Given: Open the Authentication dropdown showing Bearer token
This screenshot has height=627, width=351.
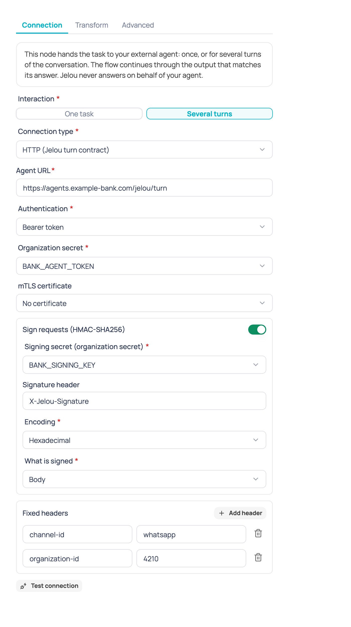Looking at the screenshot, I should point(144,227).
